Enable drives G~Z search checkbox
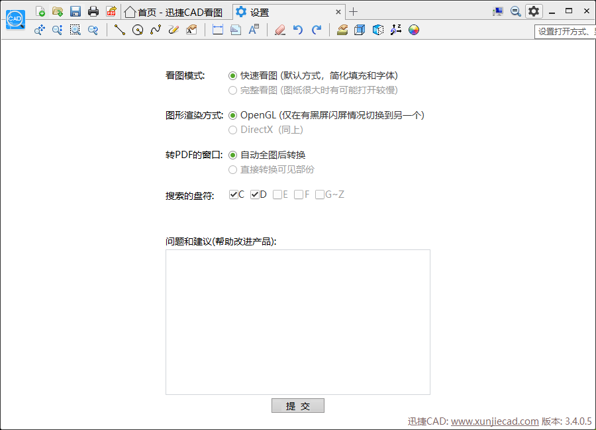The width and height of the screenshot is (596, 430). (x=320, y=194)
